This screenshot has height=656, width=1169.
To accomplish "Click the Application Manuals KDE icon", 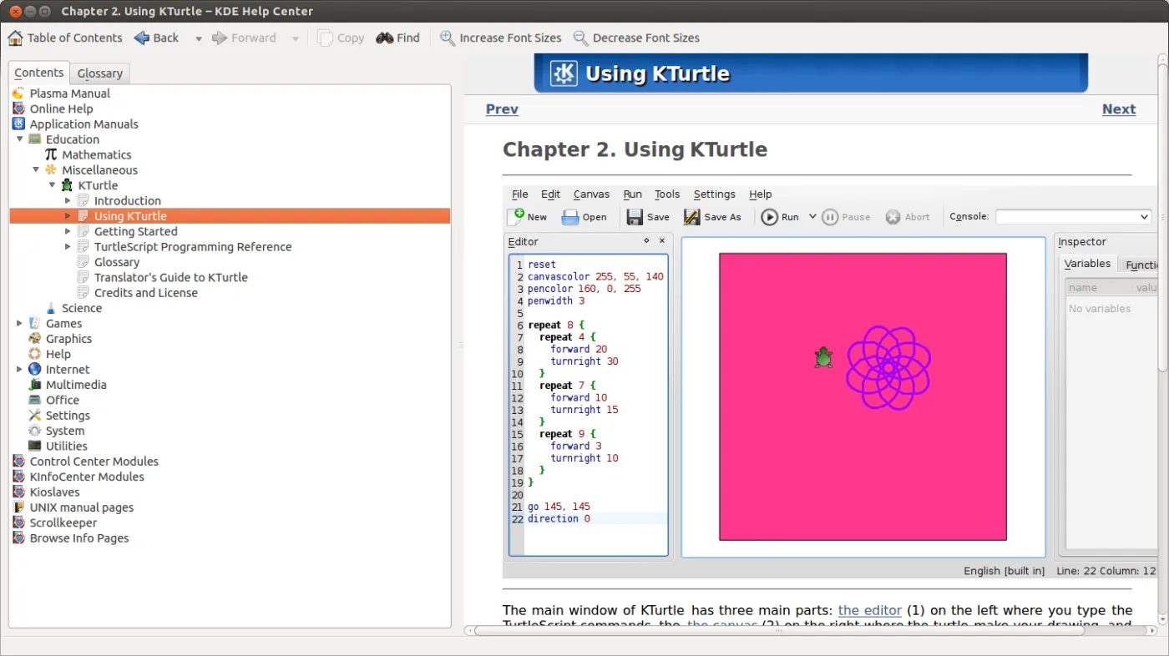I will point(18,124).
